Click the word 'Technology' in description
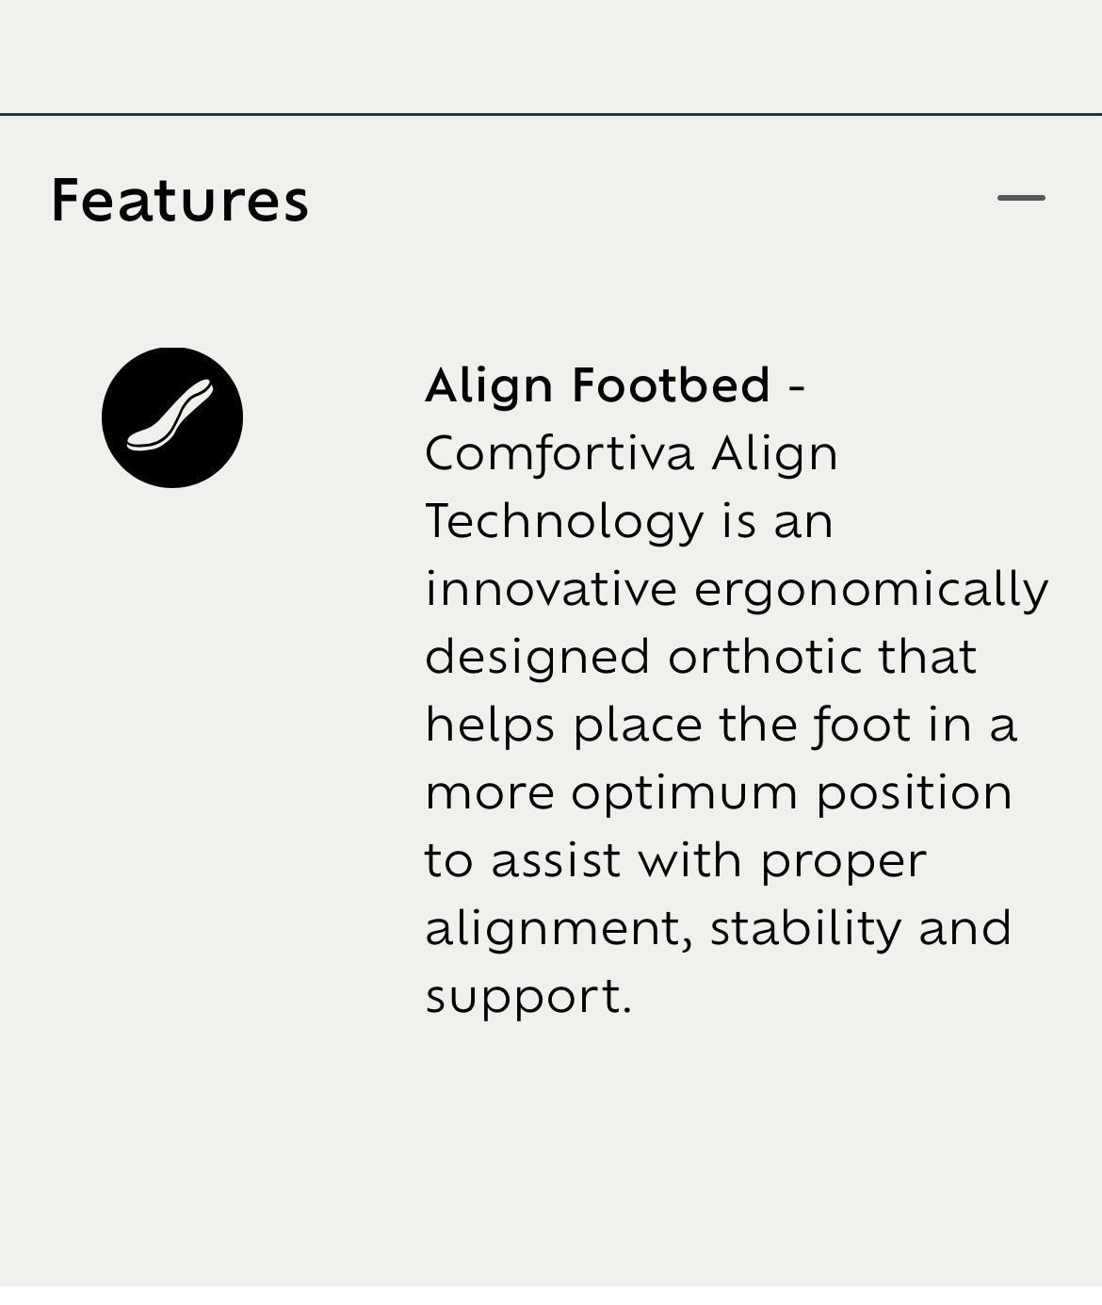The height and width of the screenshot is (1305, 1102). tap(564, 522)
